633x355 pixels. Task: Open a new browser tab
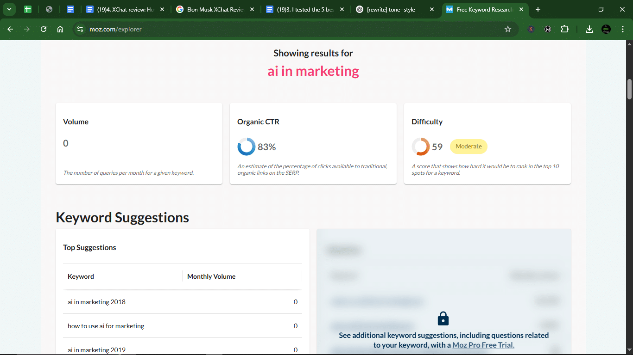click(x=538, y=9)
